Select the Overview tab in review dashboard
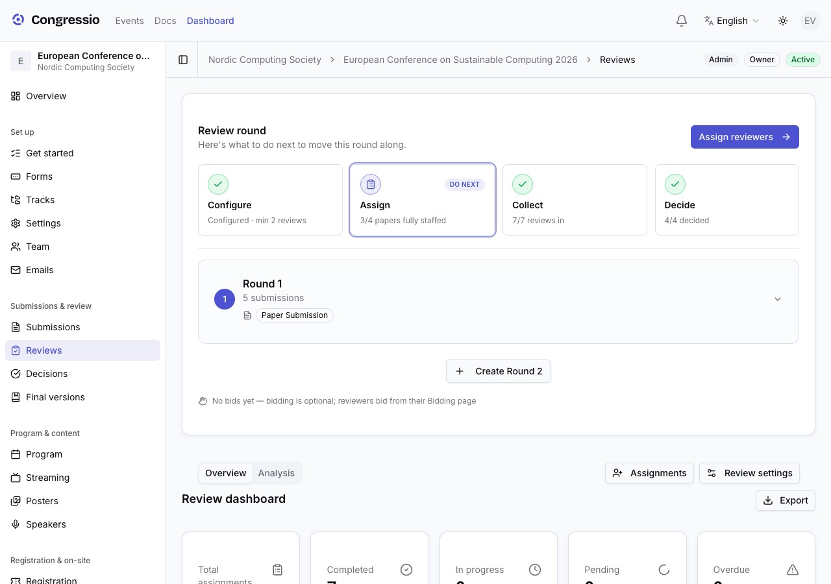Image resolution: width=831 pixels, height=584 pixels. [x=226, y=473]
